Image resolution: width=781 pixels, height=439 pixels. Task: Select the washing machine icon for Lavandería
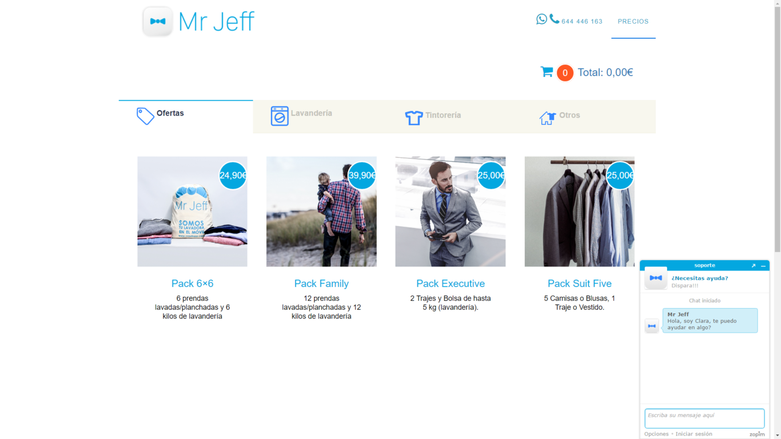(x=278, y=115)
